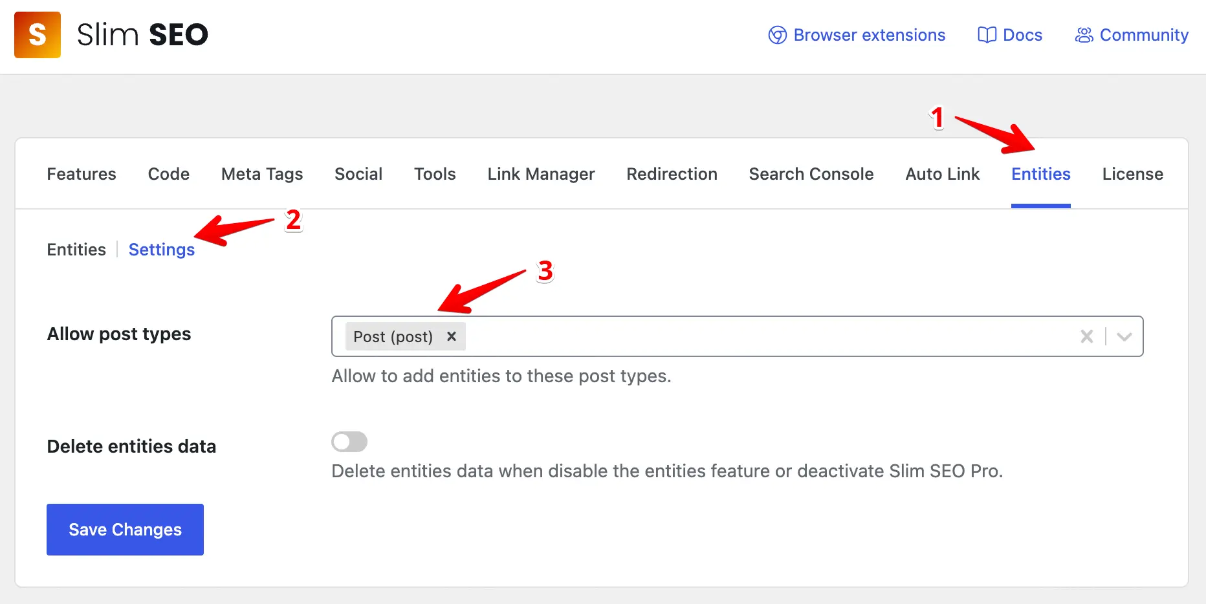
Task: Switch to the Search Console tab
Action: (x=811, y=174)
